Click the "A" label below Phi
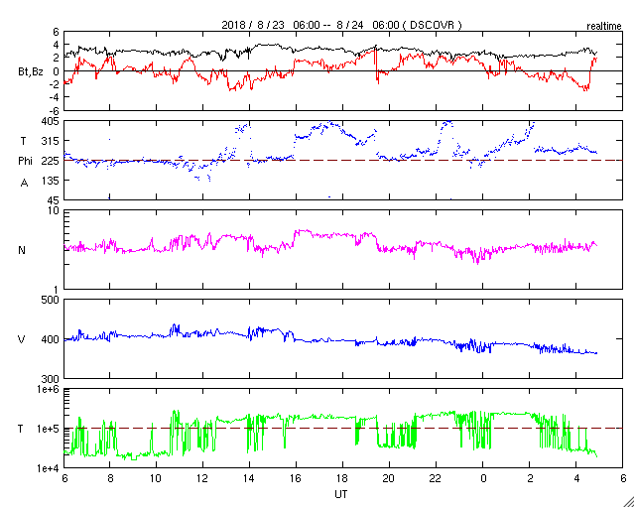This screenshot has width=635, height=508. coord(24,184)
